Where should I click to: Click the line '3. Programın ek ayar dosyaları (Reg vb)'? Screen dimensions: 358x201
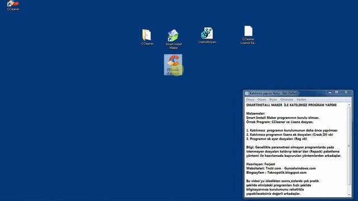(x=276, y=139)
